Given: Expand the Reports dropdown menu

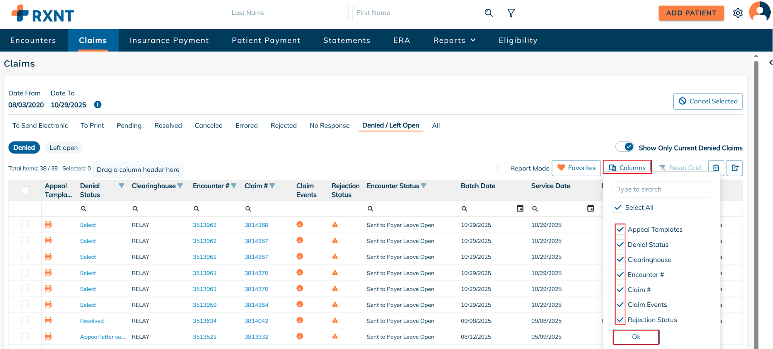Looking at the screenshot, I should [454, 40].
